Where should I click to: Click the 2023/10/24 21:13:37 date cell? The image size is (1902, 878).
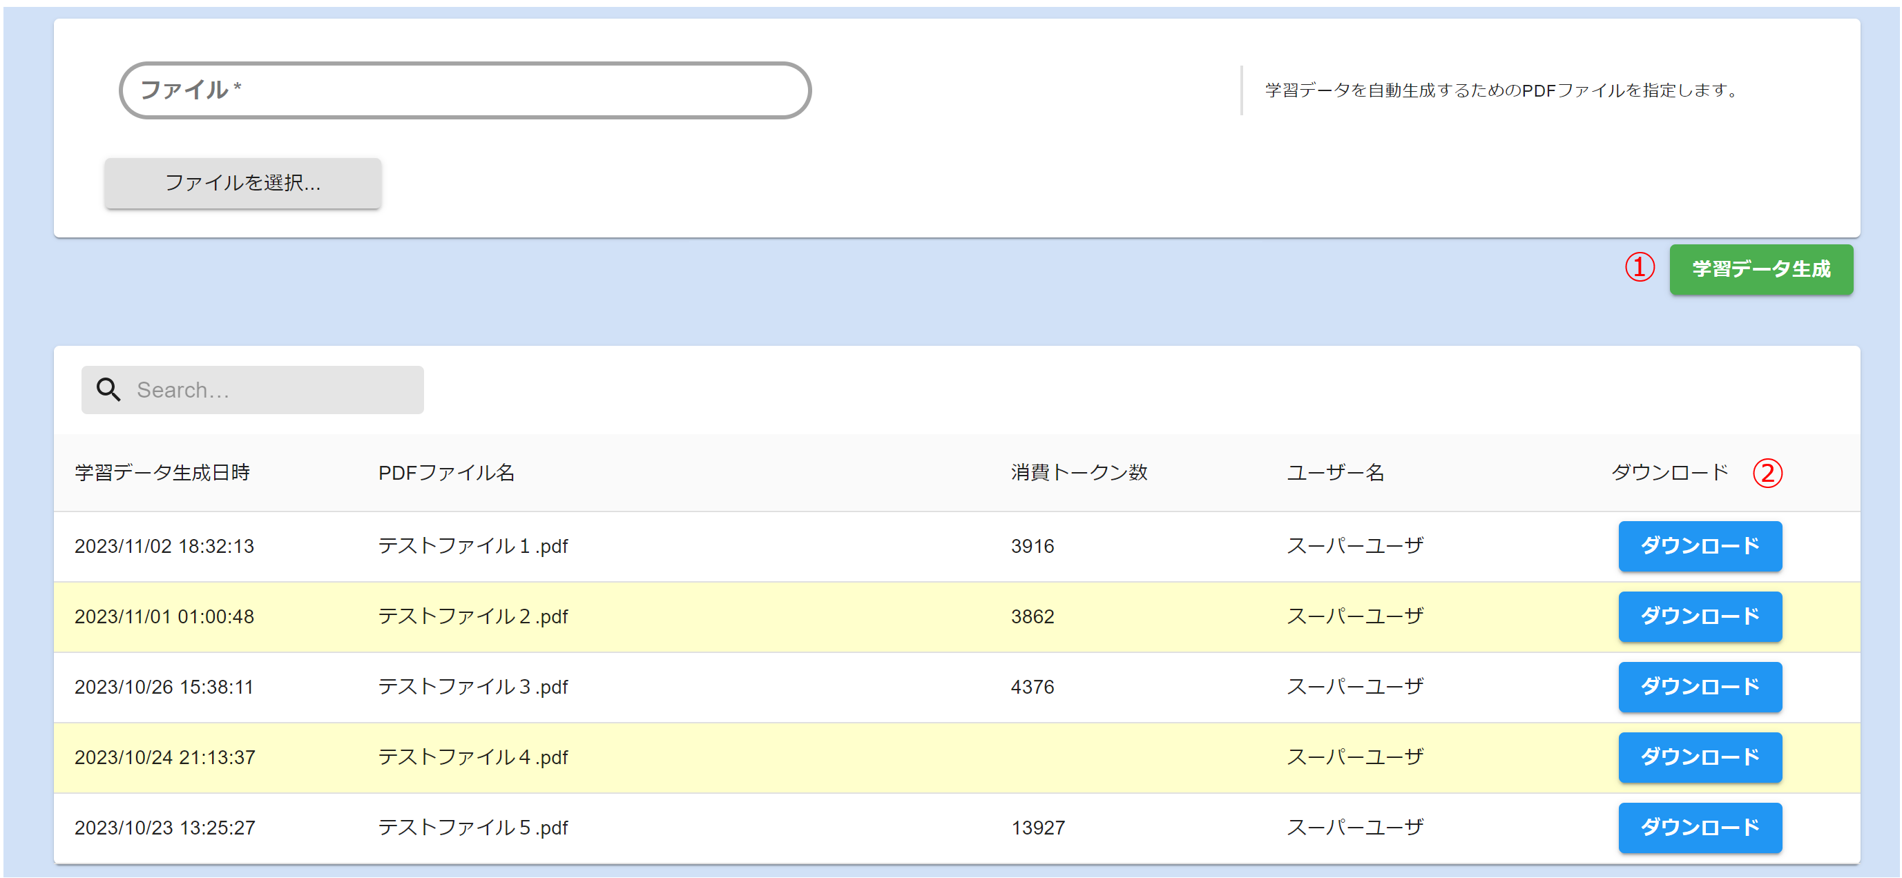pos(164,758)
